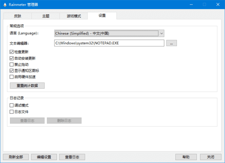This screenshot has height=163, width=225.
Task: Click the 设置 tab
Action: click(x=102, y=16)
